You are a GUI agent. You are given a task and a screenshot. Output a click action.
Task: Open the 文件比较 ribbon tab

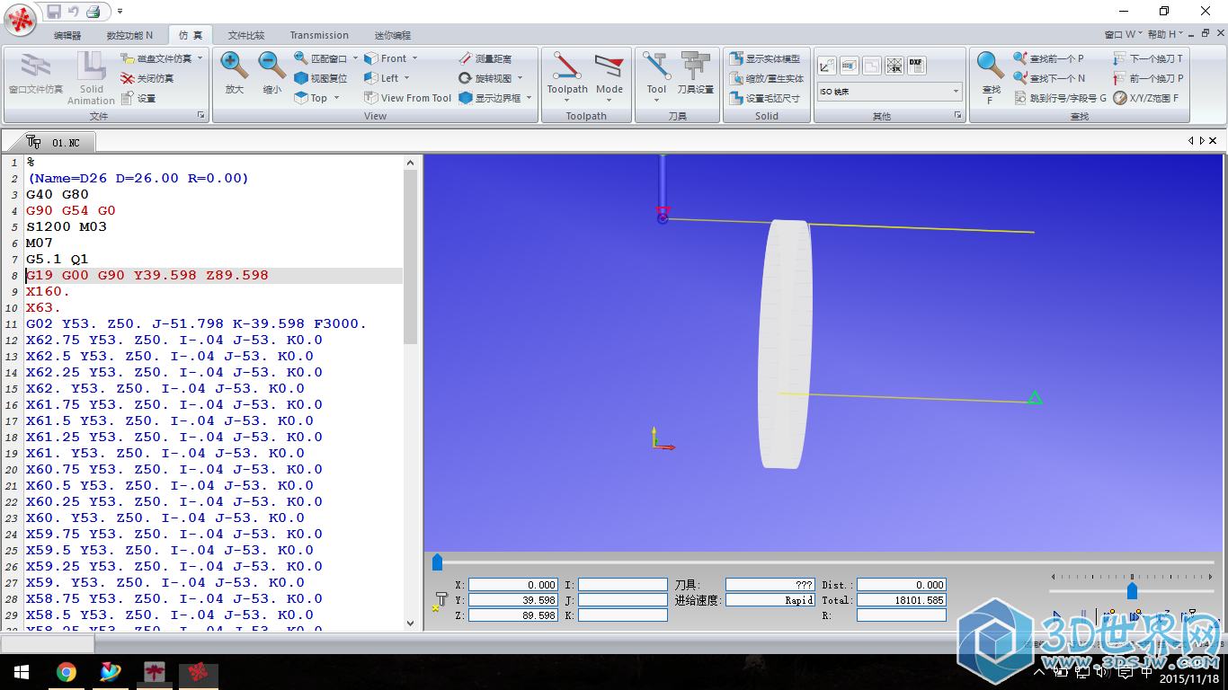tap(245, 35)
